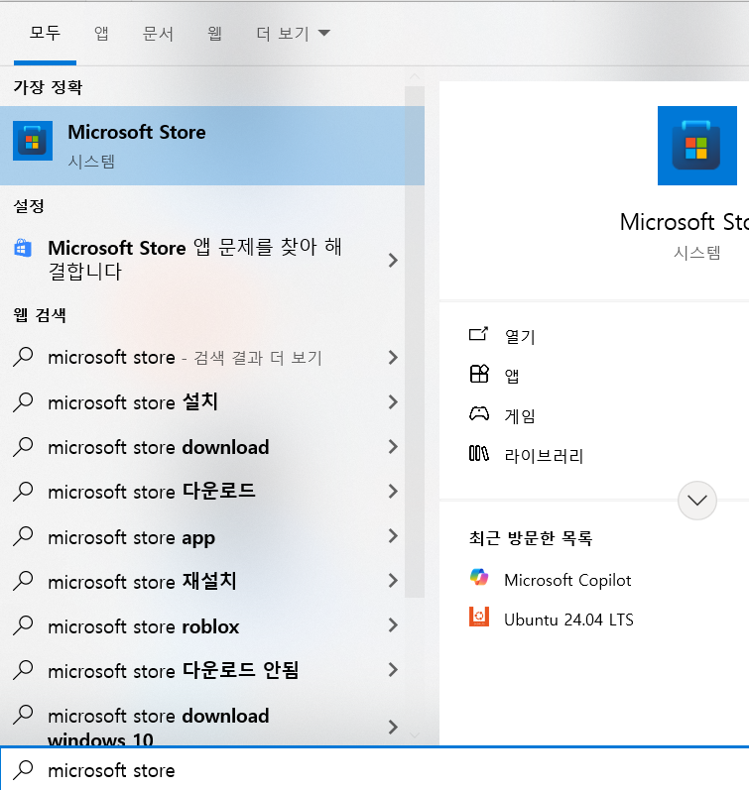Viewport: 749px width, 790px height.
Task: Select suggestion 'microsoft store 다운로드 안됨'
Action: (x=202, y=670)
